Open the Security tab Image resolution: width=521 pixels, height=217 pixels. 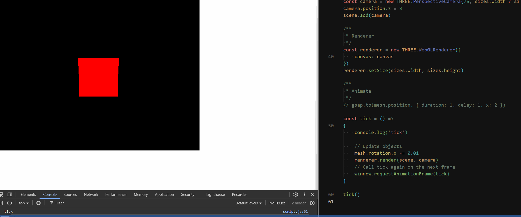coord(188,194)
